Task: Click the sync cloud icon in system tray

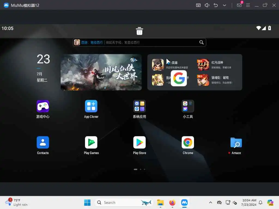Action: (x=219, y=202)
